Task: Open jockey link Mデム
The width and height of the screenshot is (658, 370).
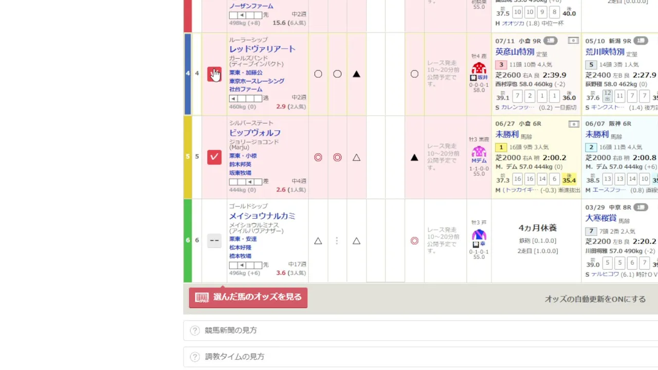Action: 479,161
